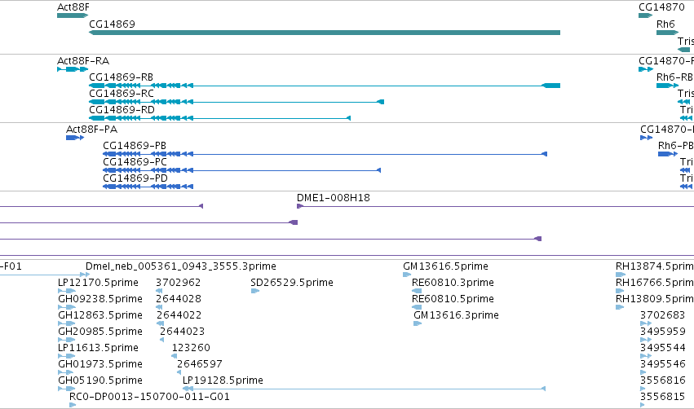Click the CG14870 gene label

[661, 7]
